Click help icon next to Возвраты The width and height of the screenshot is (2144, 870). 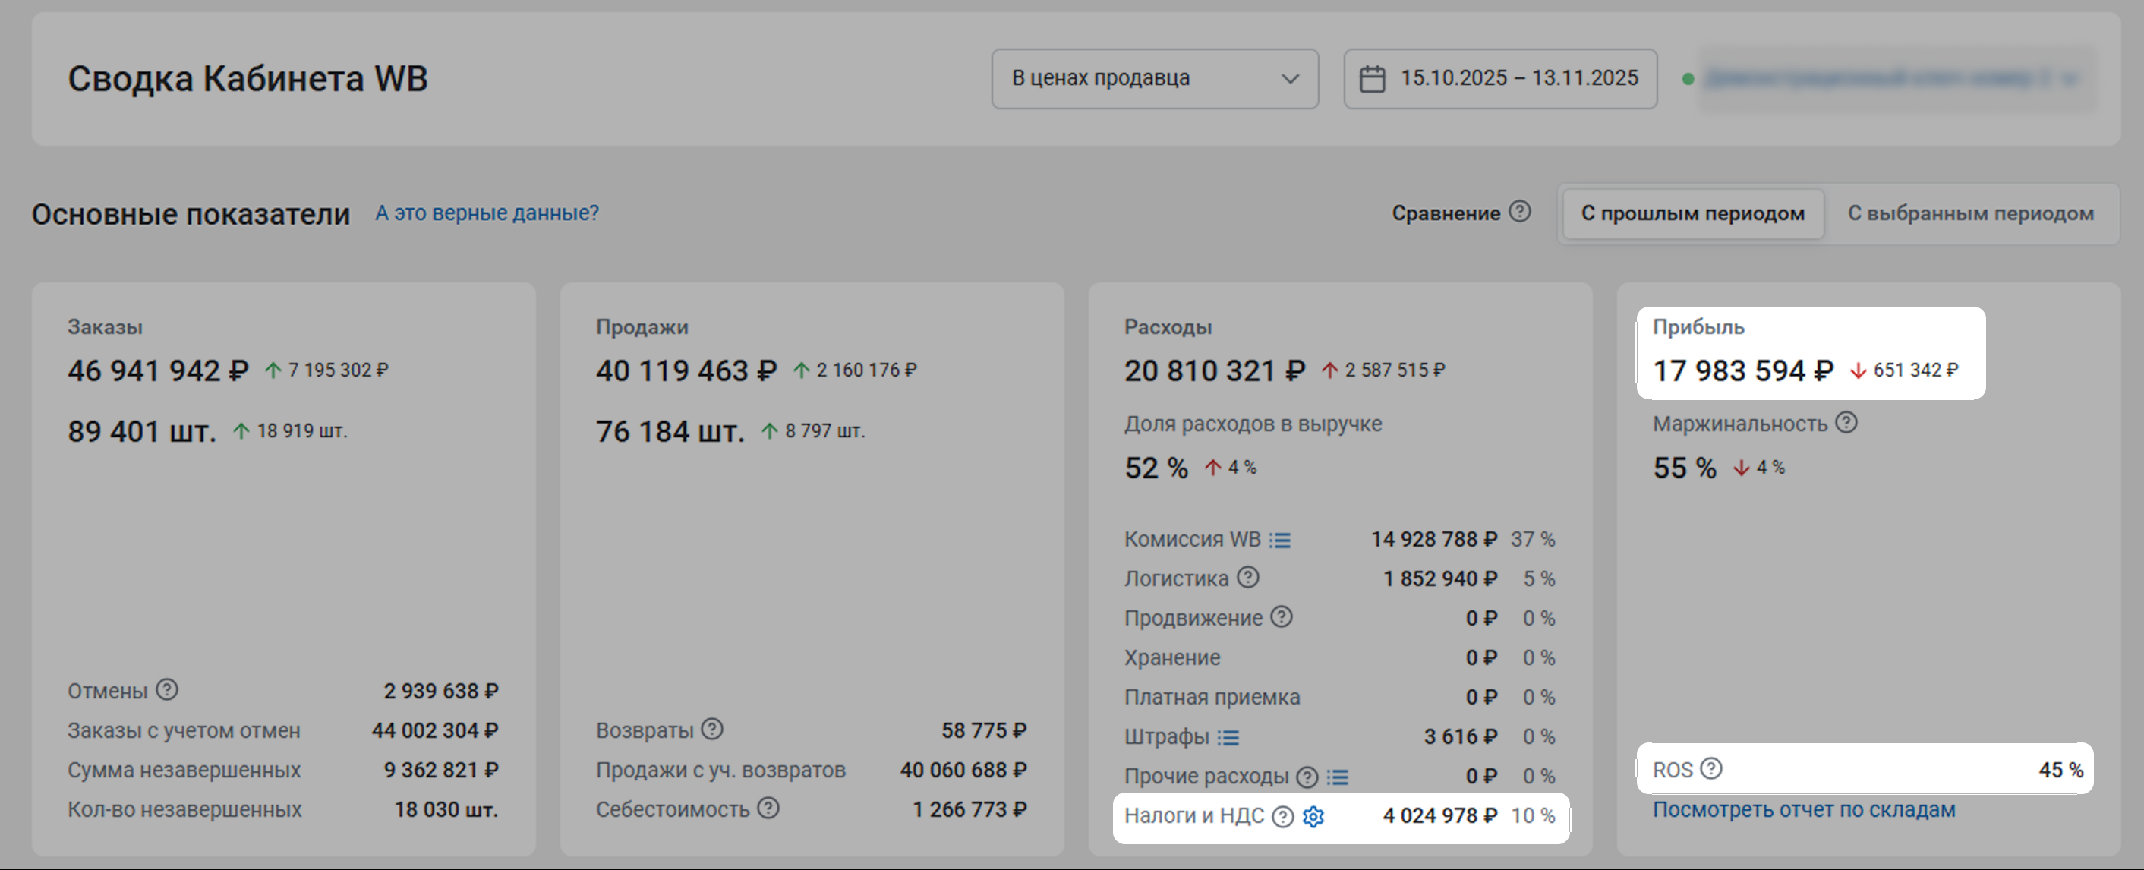click(x=711, y=730)
